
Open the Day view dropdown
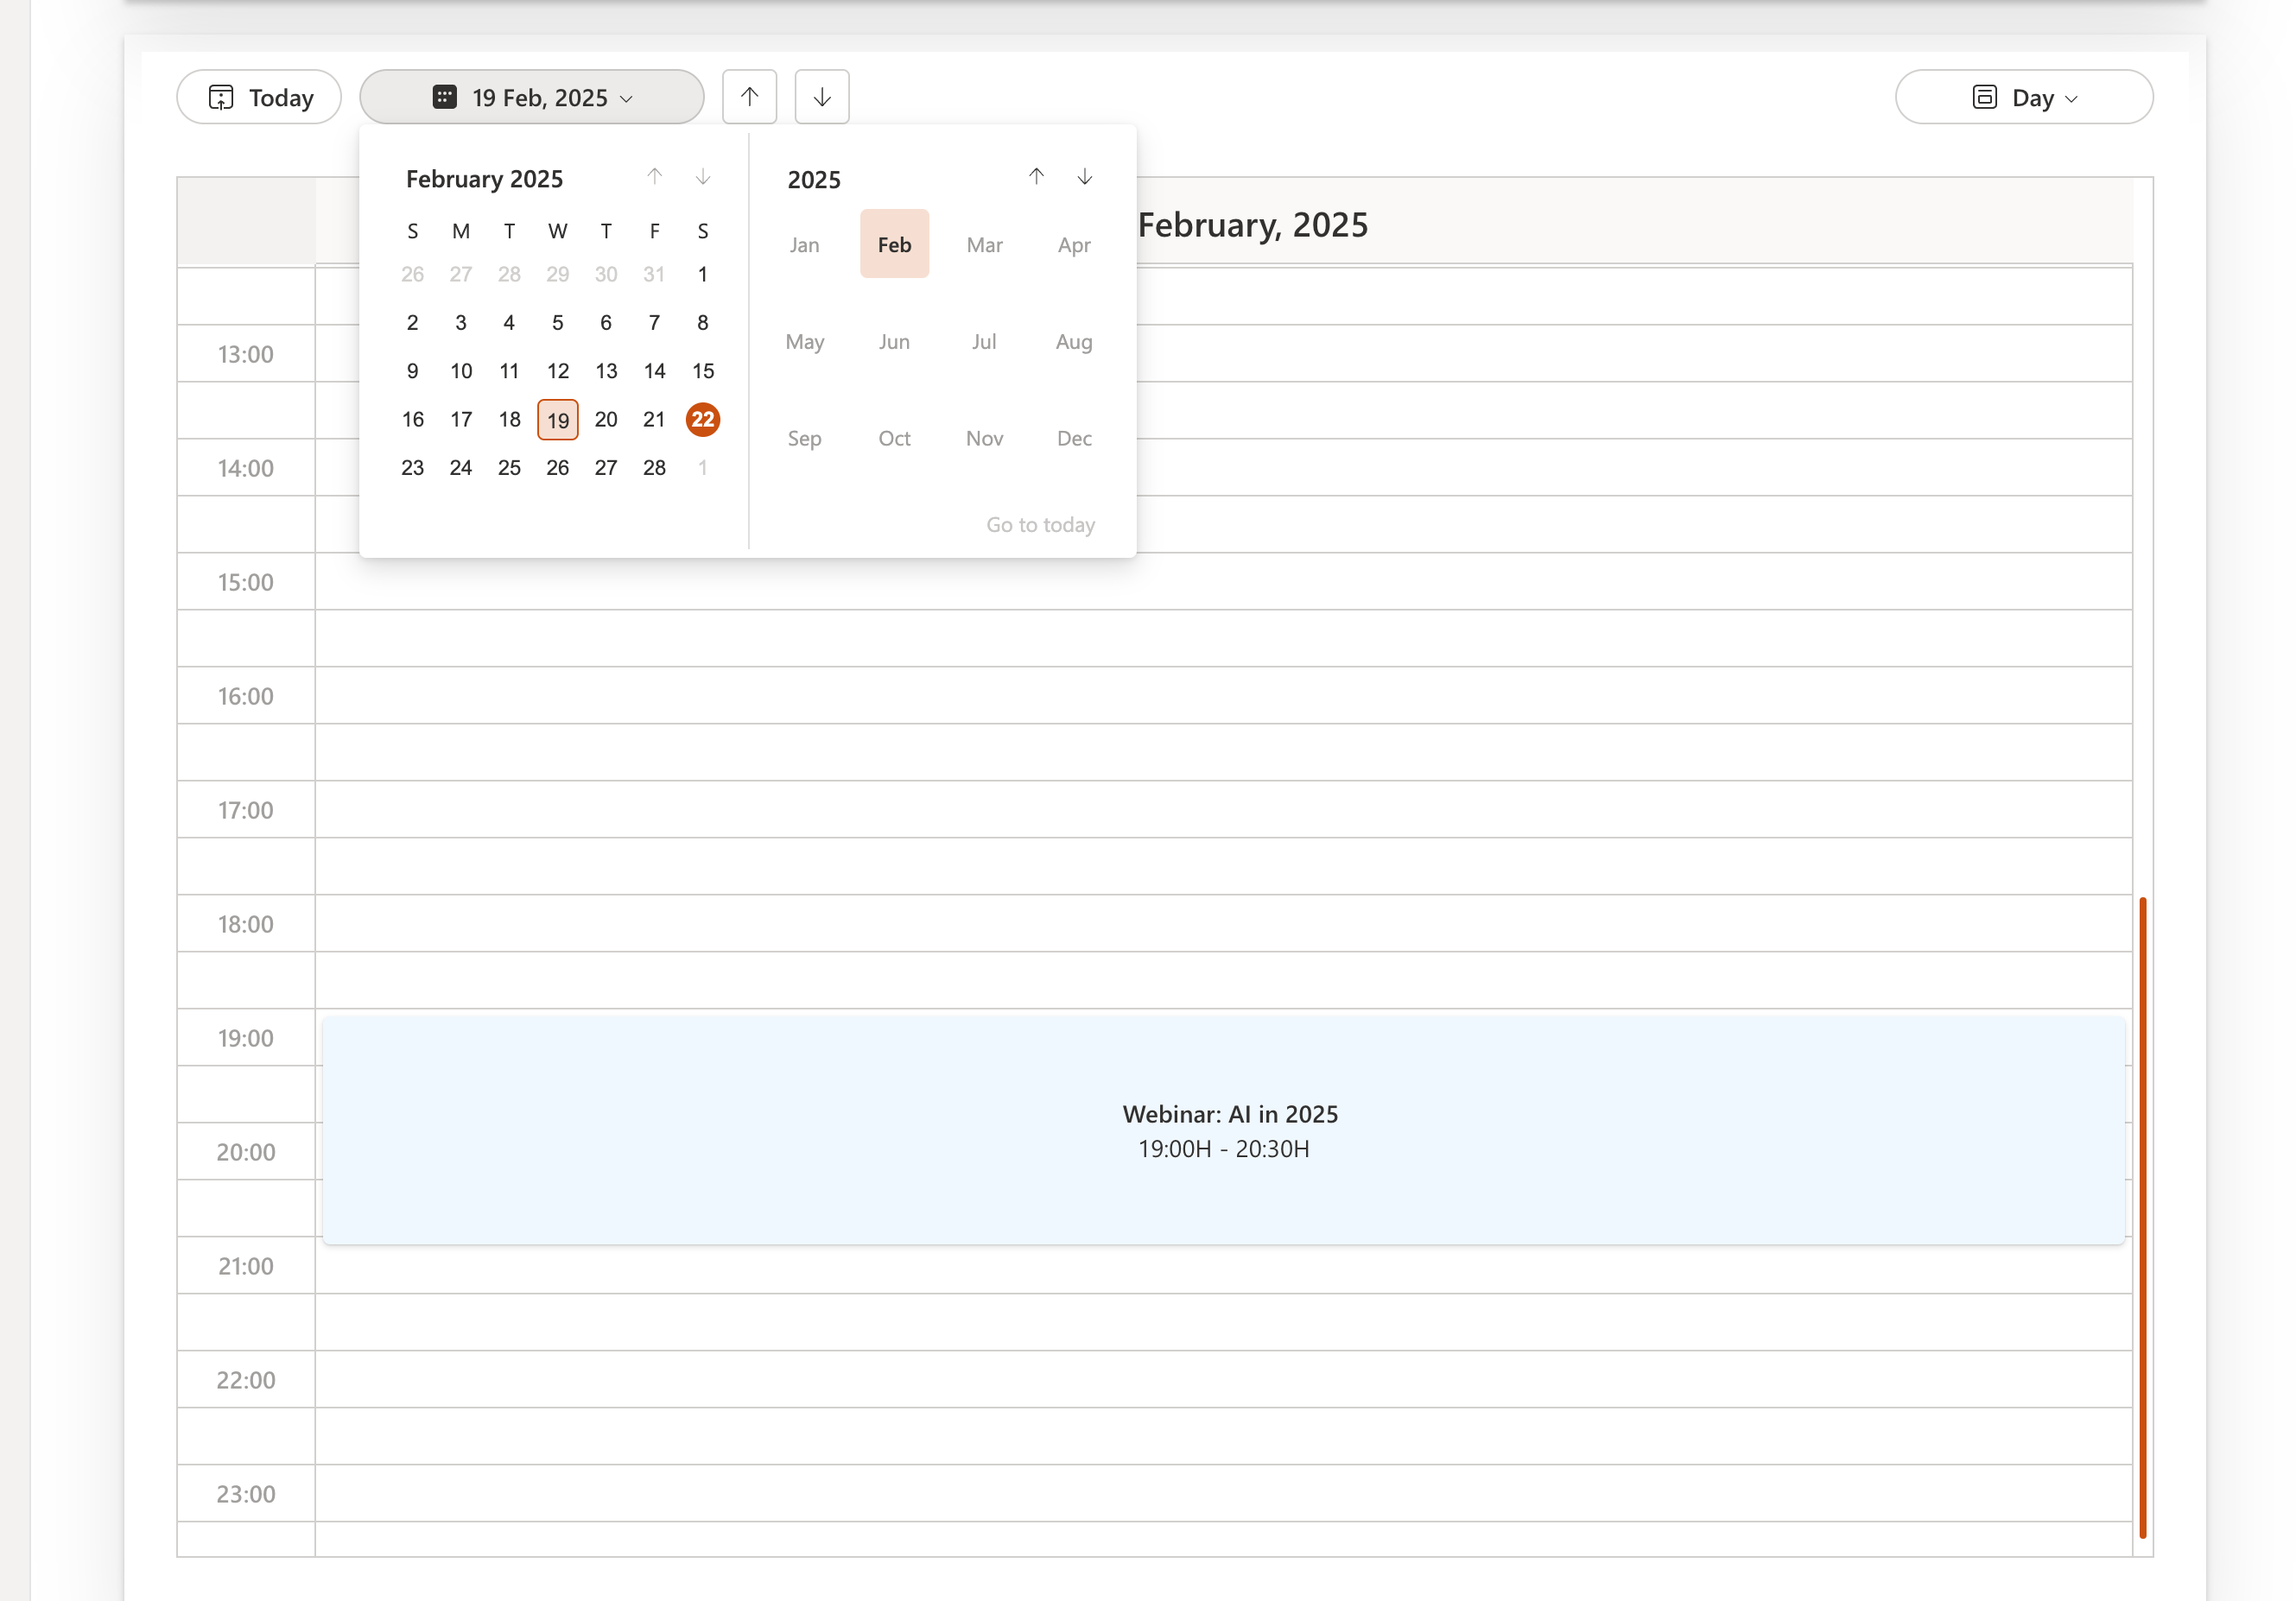coord(2023,97)
